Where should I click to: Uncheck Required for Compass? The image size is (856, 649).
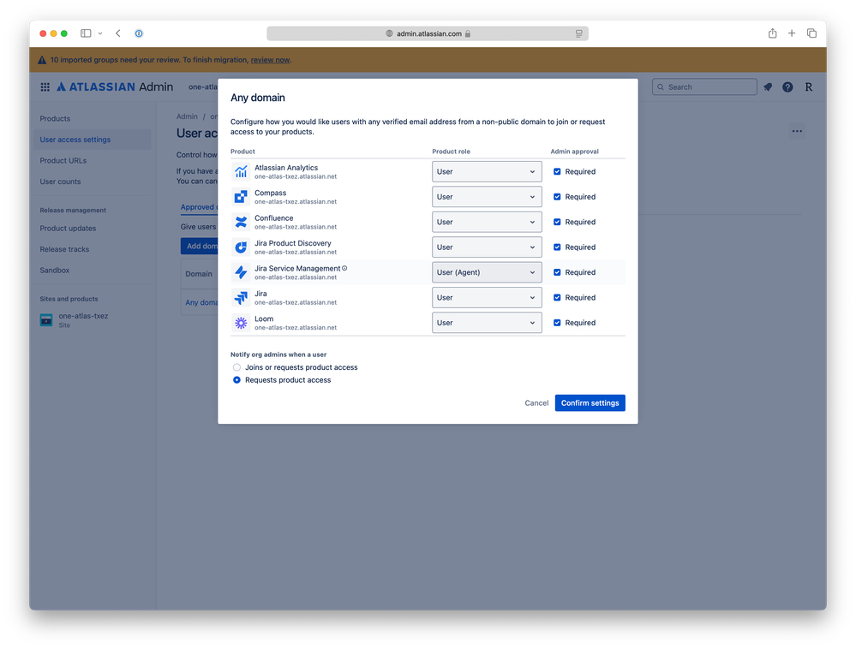(557, 197)
